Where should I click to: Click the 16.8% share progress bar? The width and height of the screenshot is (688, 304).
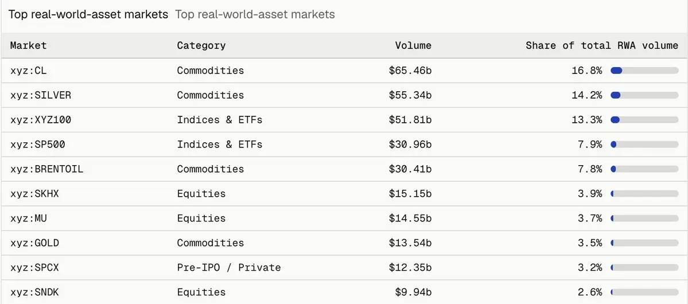[644, 71]
